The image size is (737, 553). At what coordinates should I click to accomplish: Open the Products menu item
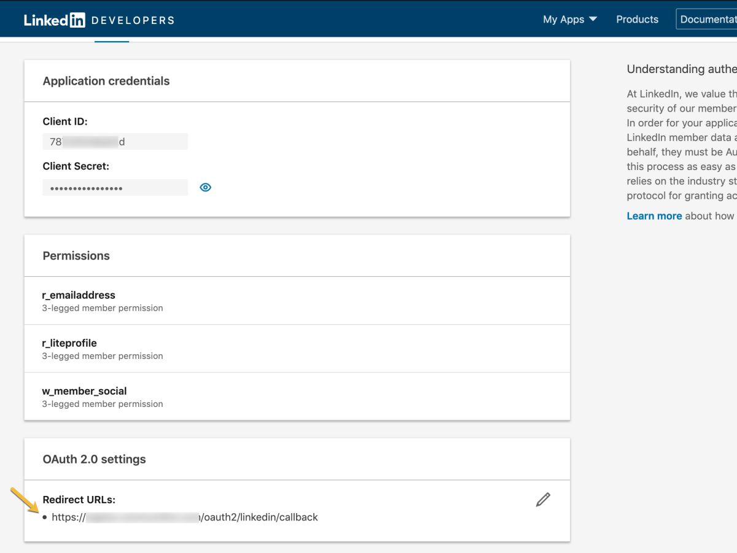coord(637,19)
